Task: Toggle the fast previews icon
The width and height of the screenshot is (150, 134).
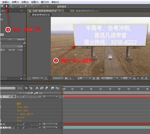Action: (x=138, y=78)
